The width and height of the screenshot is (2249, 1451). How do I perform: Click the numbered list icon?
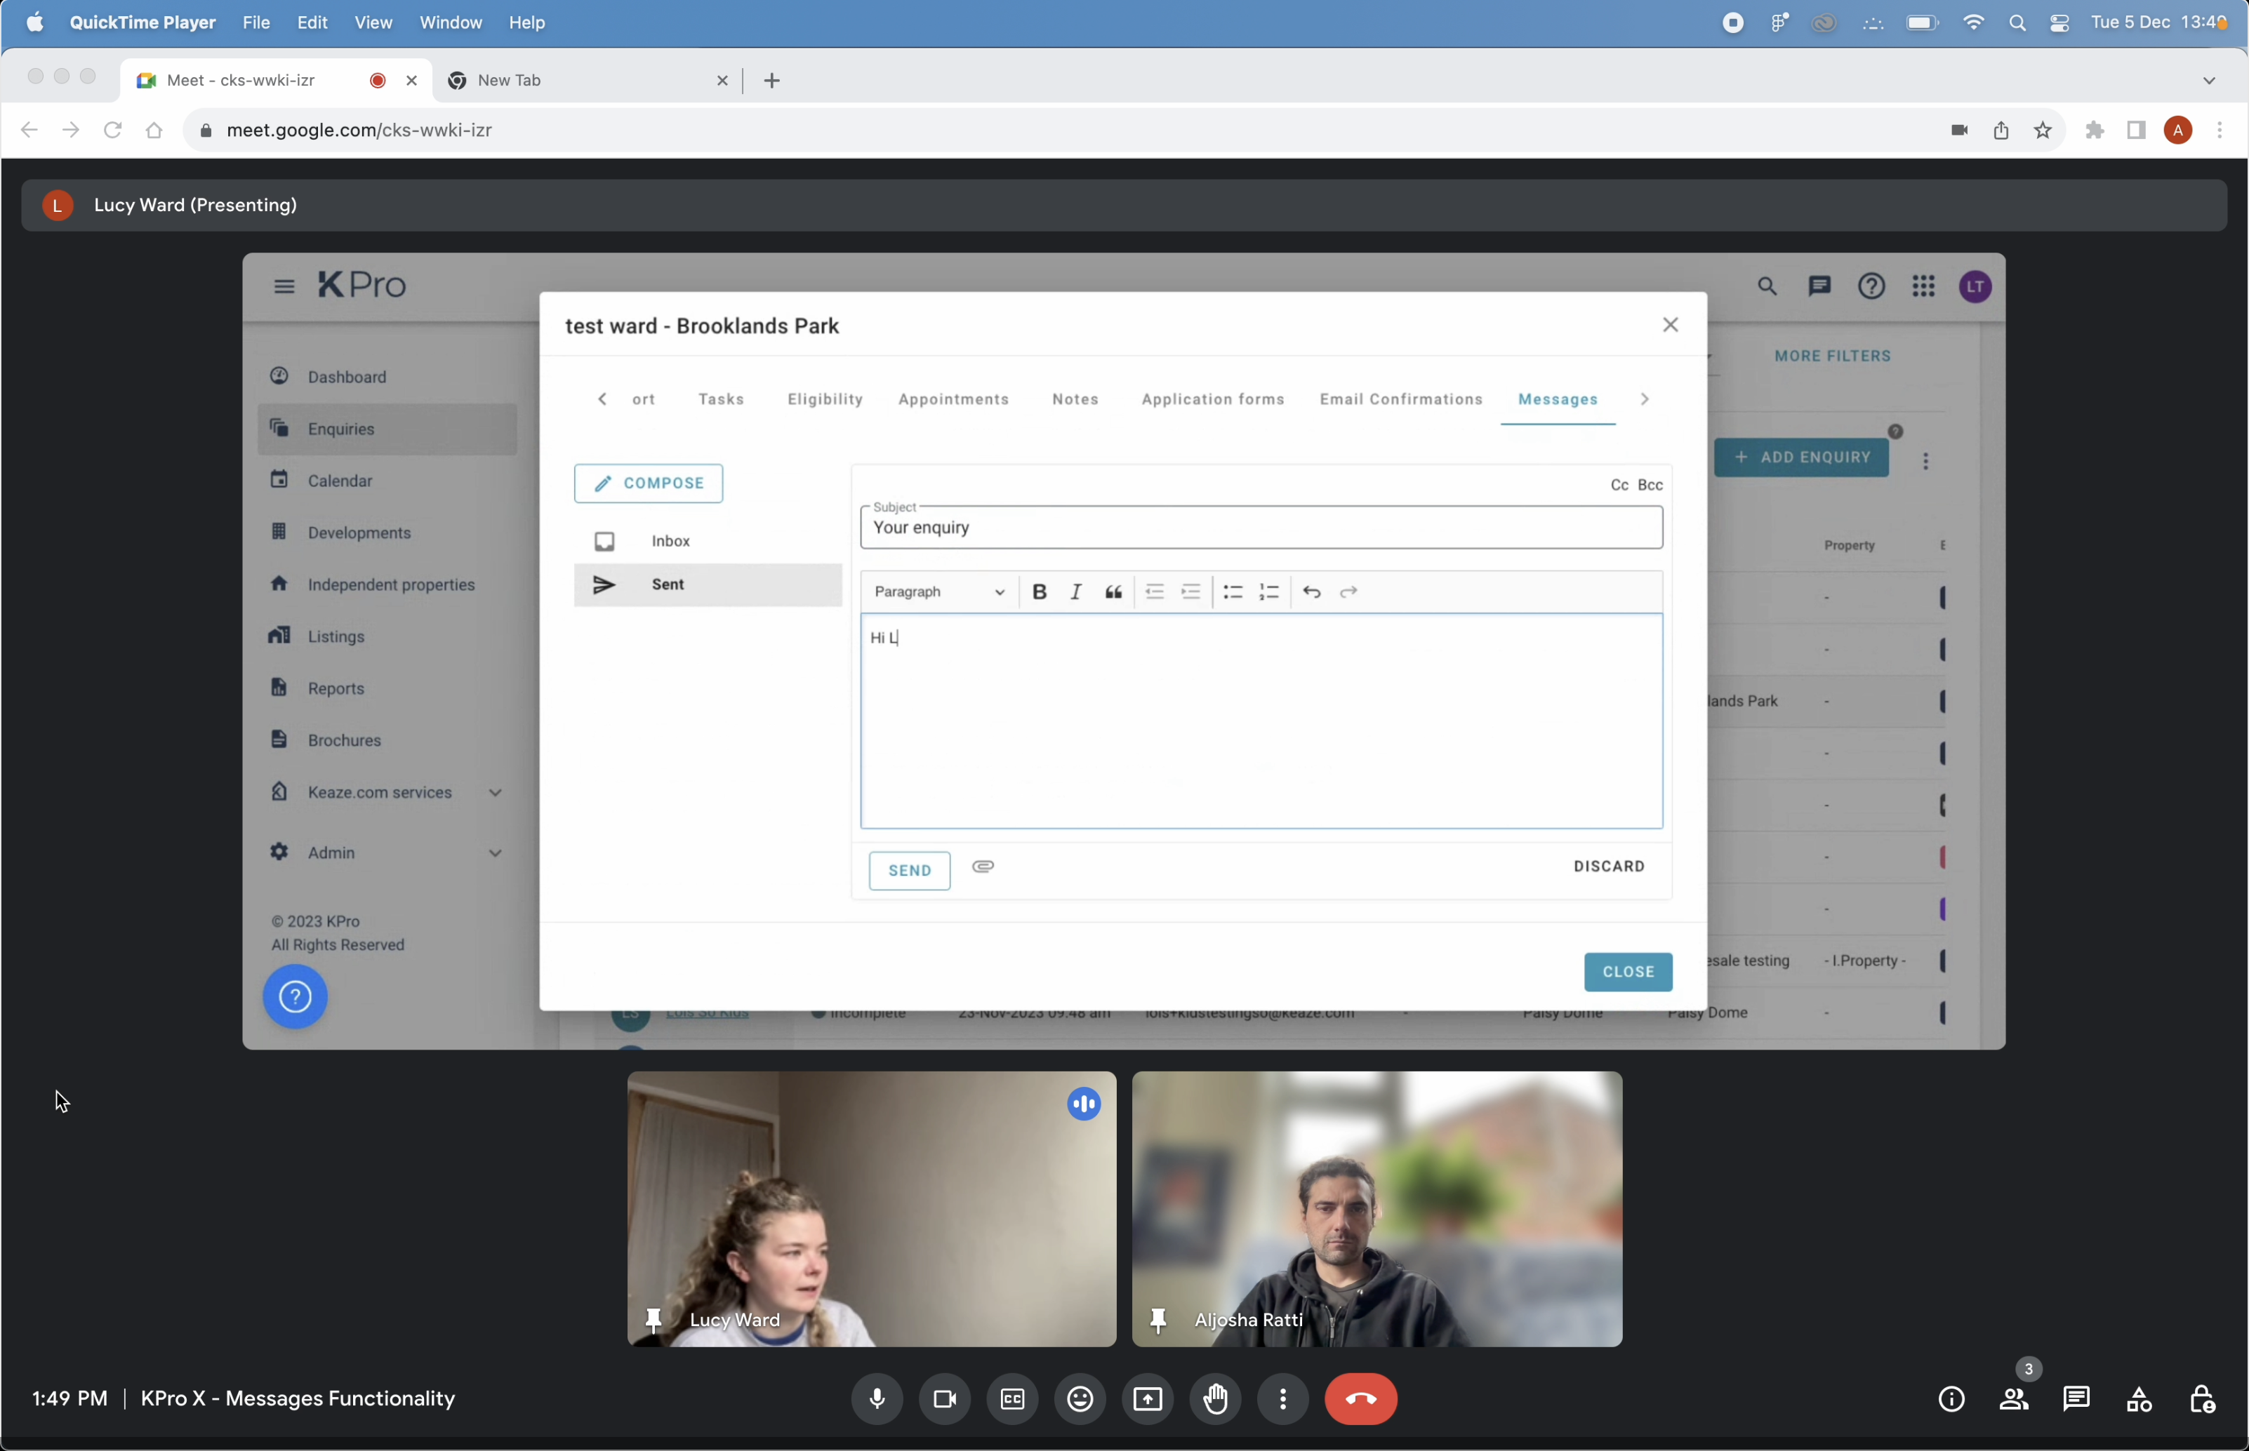[1268, 591]
